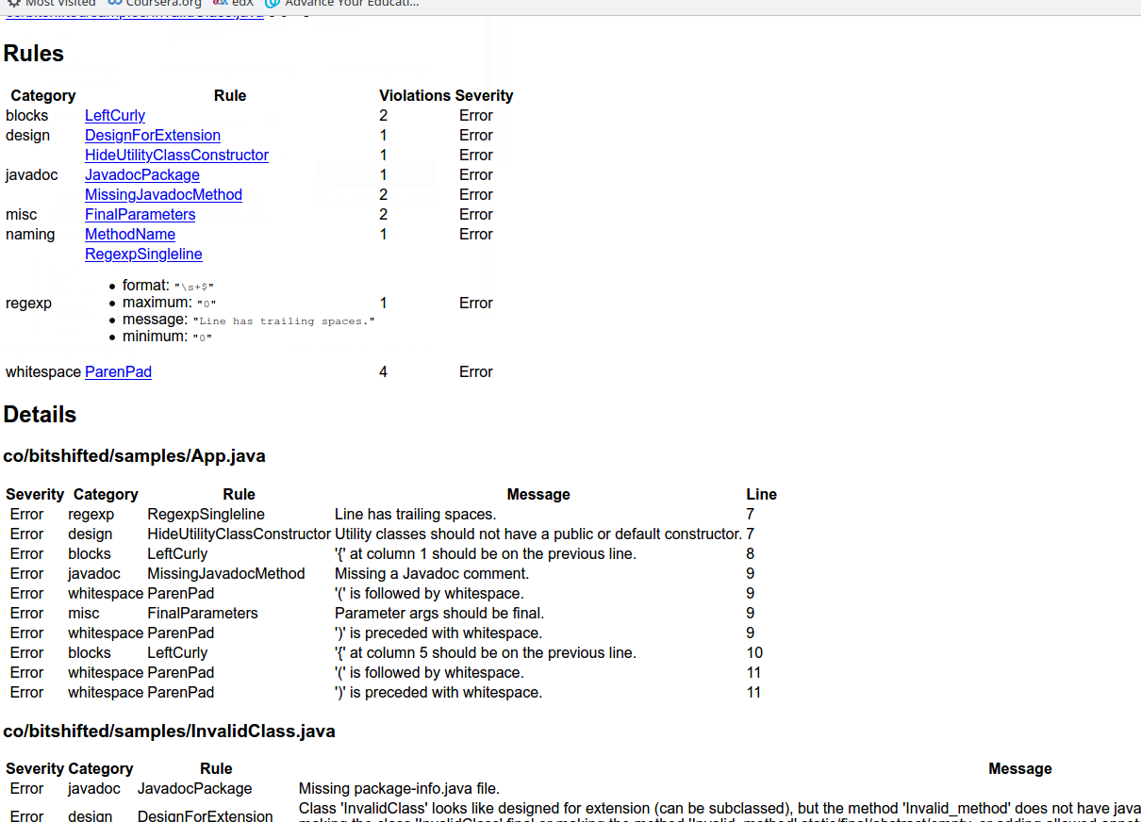Select 'Parameter args should be final.' message

coord(439,613)
